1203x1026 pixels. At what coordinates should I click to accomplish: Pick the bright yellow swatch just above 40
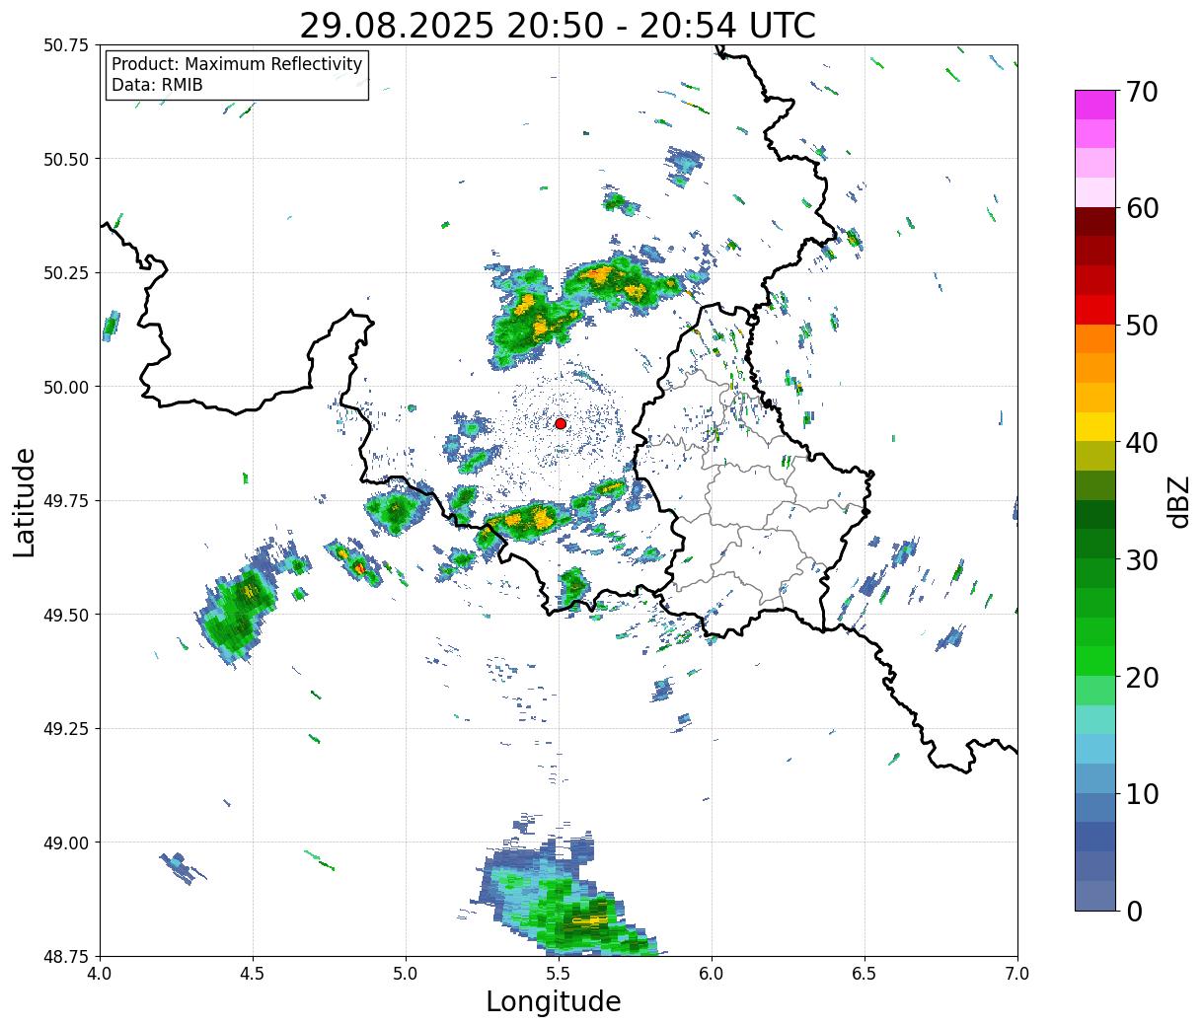[1095, 427]
